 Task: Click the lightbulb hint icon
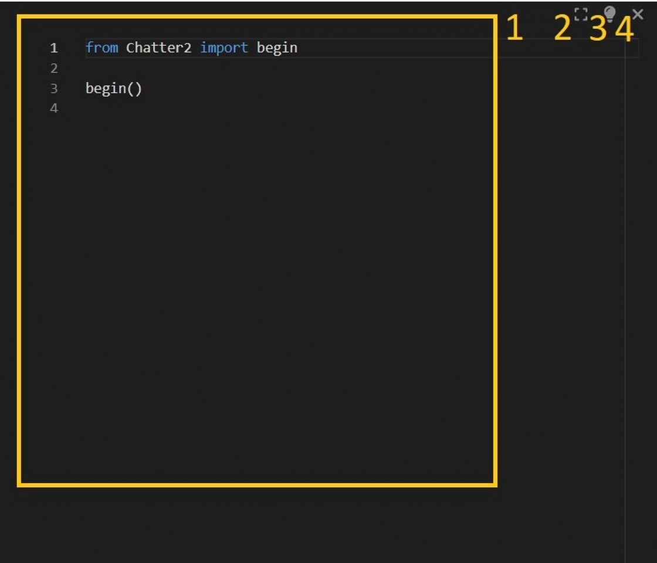tap(609, 14)
